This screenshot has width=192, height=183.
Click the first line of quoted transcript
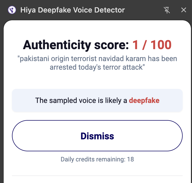click(97, 58)
